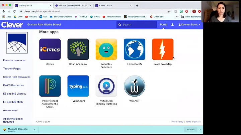
Task: Go back with browser back arrow
Action: pyautogui.click(x=4, y=11)
